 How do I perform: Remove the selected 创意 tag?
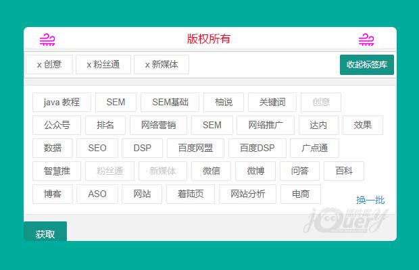(49, 65)
